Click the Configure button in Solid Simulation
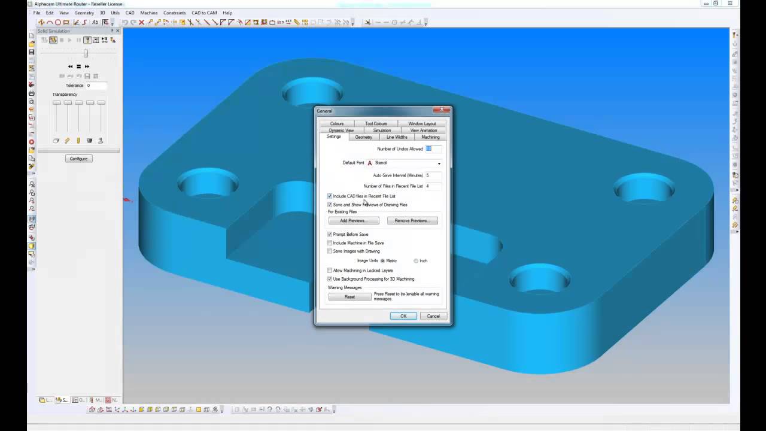Screen dimensions: 766x431 click(78, 159)
